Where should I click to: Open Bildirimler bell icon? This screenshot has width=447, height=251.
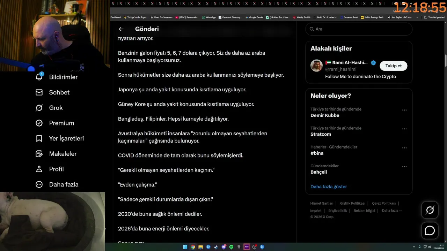39,77
